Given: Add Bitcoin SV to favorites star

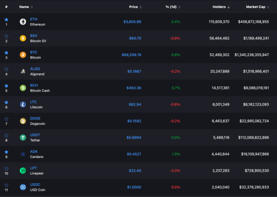Looking at the screenshot, I should (x=6, y=36).
